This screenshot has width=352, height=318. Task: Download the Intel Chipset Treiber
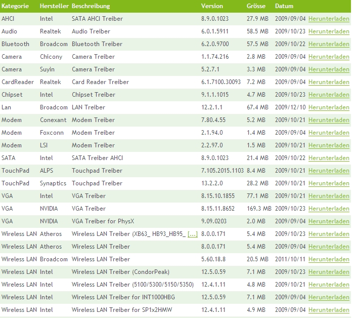pos(329,95)
